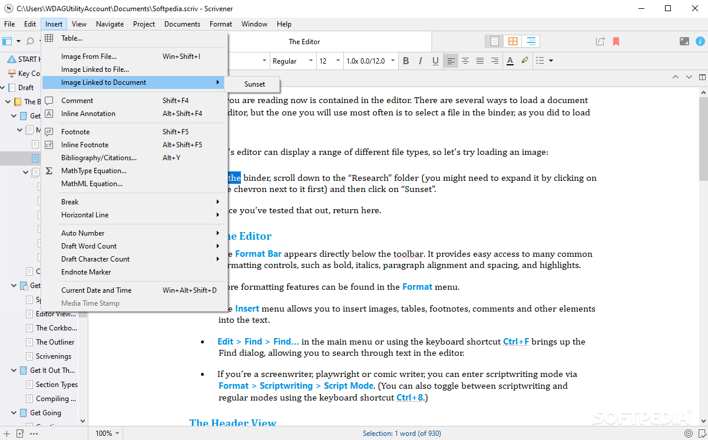Insert a Footnote from the menu

(x=135, y=132)
